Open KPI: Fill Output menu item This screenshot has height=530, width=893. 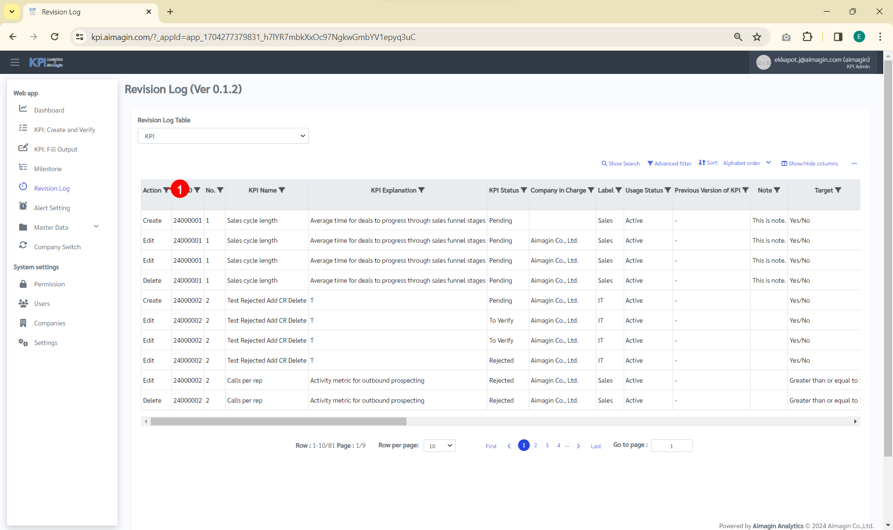point(55,149)
